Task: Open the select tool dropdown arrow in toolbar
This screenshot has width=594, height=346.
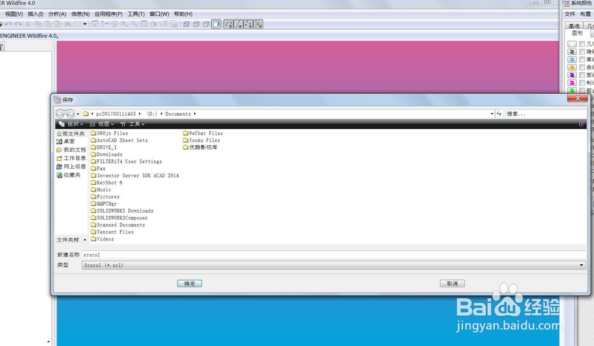Action: [85, 24]
